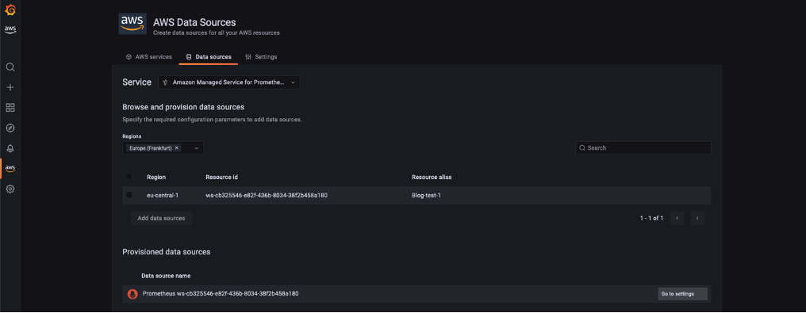Click the magnifier icon in Search box

581,147
